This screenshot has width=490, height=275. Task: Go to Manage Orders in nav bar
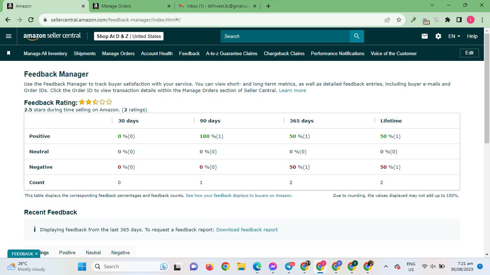(118, 53)
